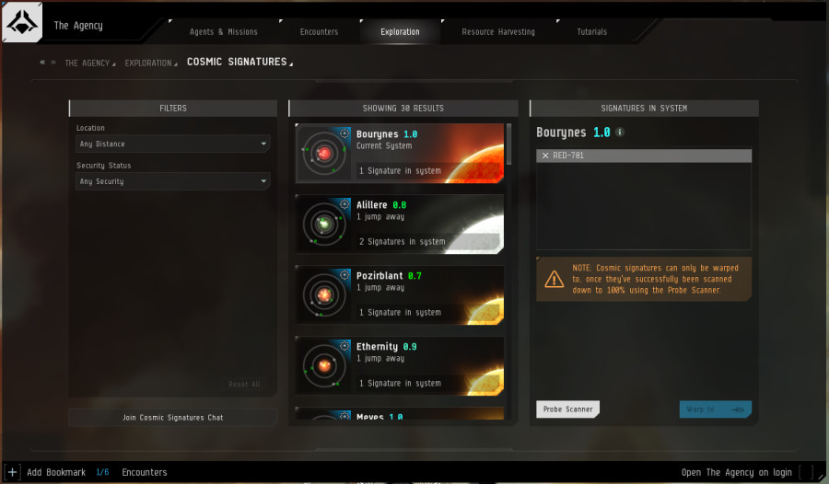Viewport: 829px width, 484px height.
Task: Open the Tutorials tab
Action: [591, 31]
